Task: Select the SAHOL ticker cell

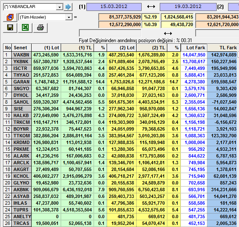Action: click(x=21, y=102)
